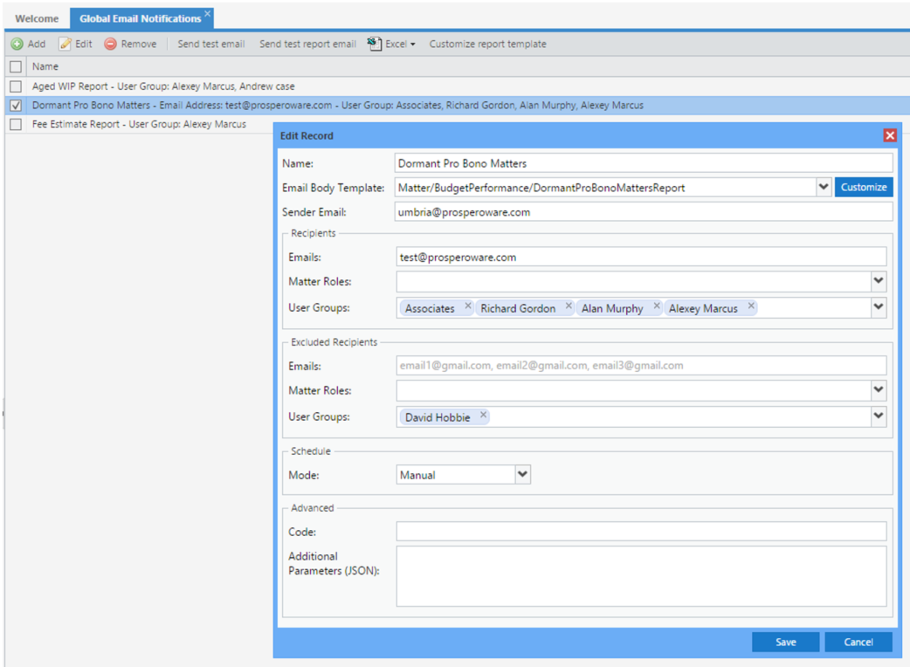This screenshot has width=910, height=667.
Task: Open the Excel export icon menu
Action: tap(375, 44)
